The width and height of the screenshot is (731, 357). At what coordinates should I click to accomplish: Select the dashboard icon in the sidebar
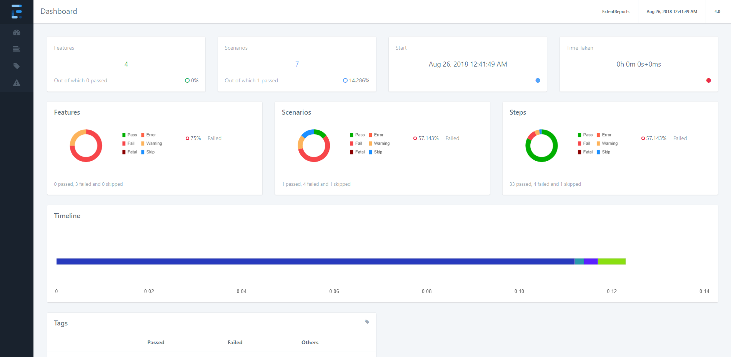tap(17, 32)
